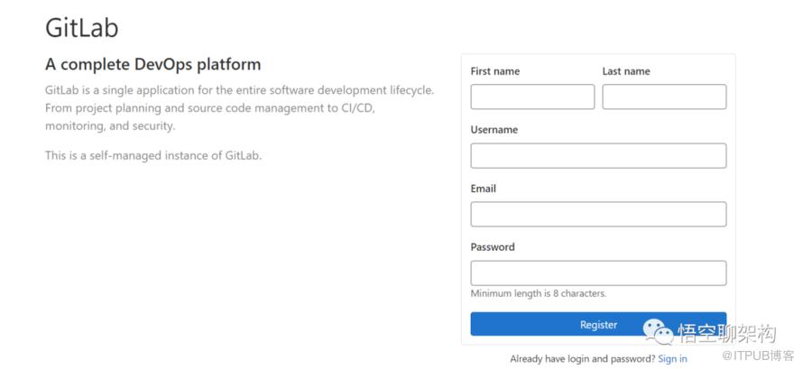Click the Username field label
This screenshot has height=369, width=803.
pyautogui.click(x=494, y=130)
